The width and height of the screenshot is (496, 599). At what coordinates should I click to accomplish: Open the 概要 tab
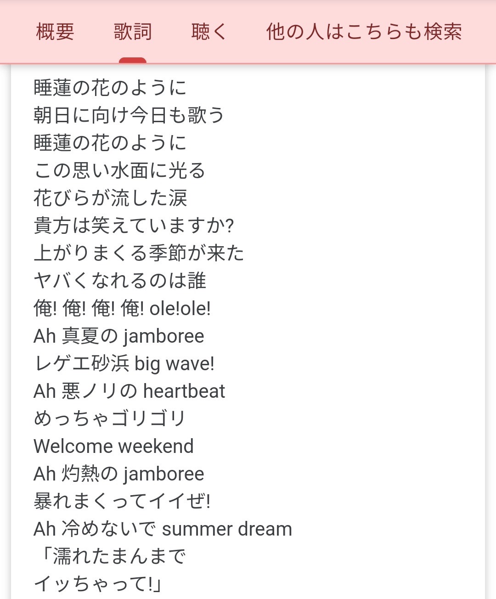coord(55,32)
